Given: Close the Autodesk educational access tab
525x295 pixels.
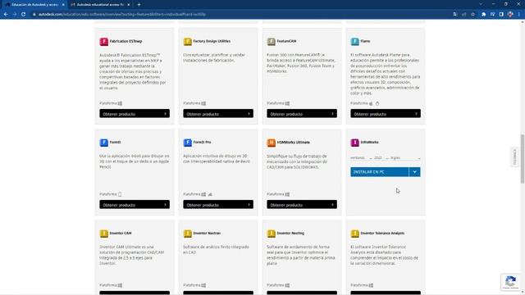Looking at the screenshot, I should click(129, 5).
